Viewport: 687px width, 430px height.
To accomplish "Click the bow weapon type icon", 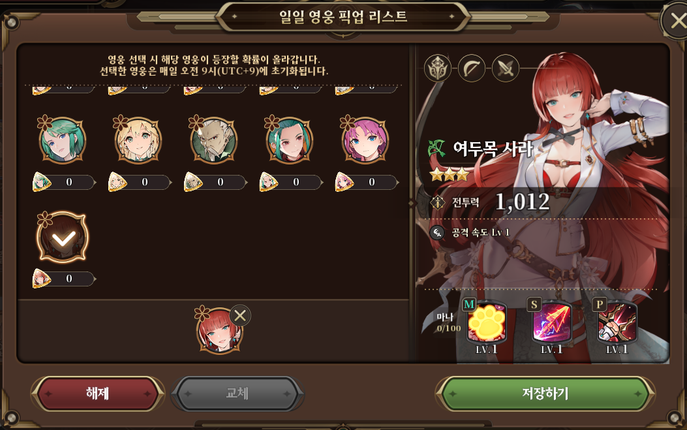I will pos(472,69).
